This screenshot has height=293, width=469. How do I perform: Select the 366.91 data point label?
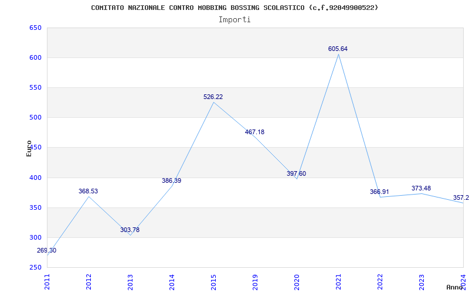point(379,192)
